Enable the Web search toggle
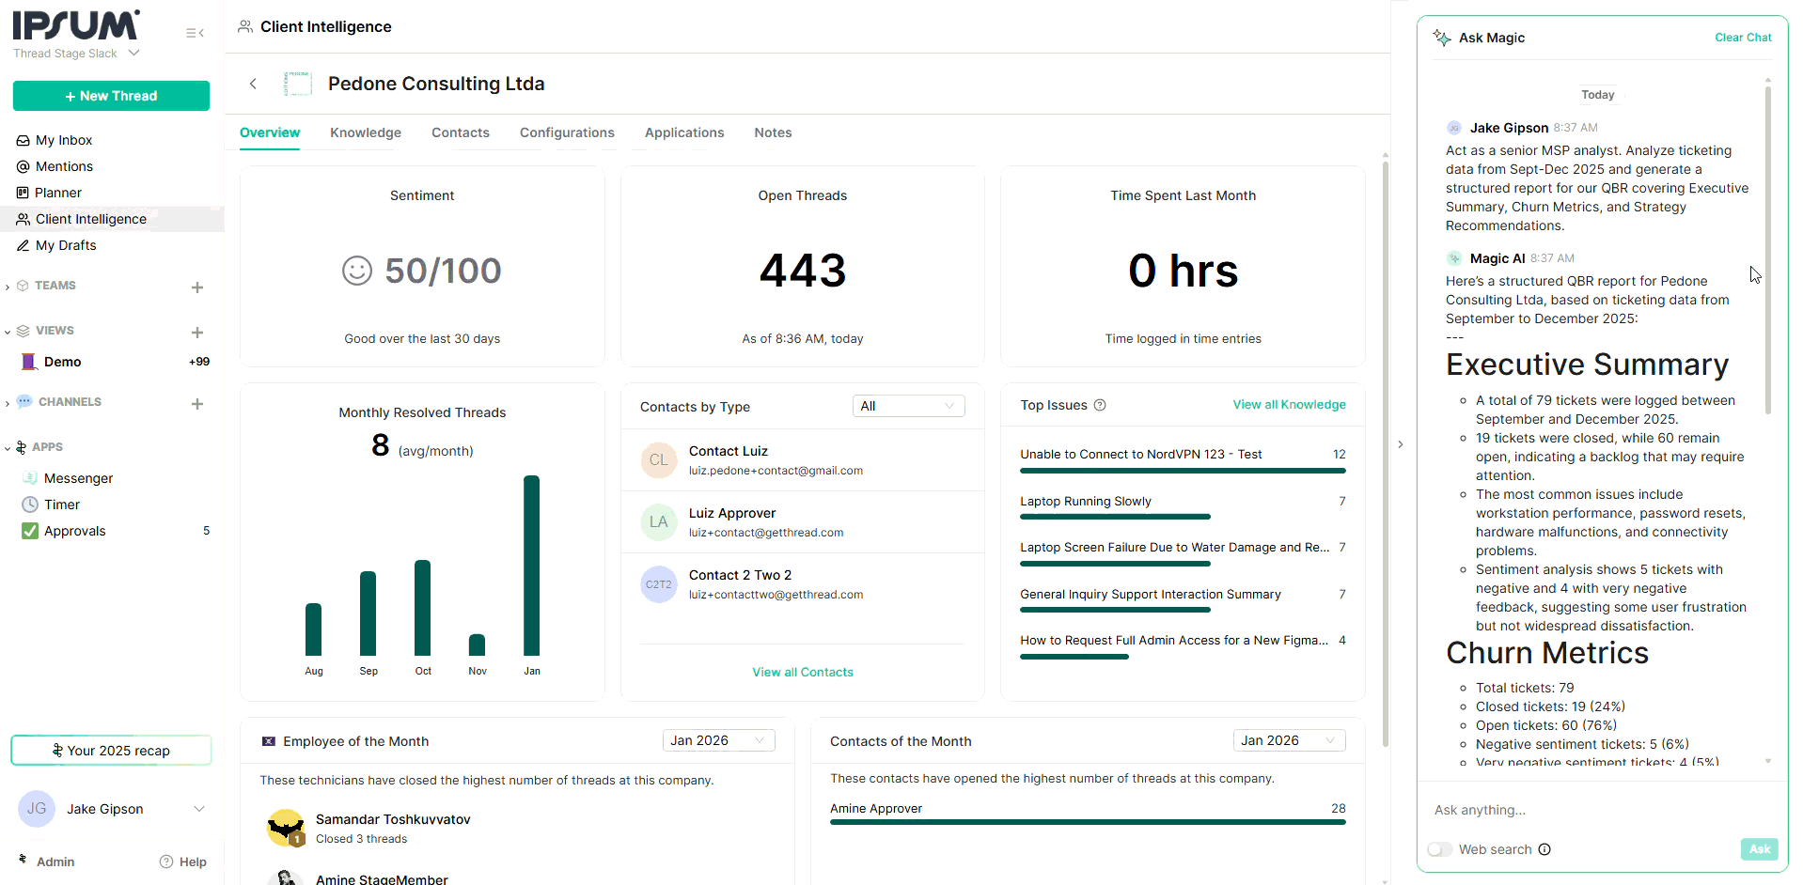 (1439, 849)
